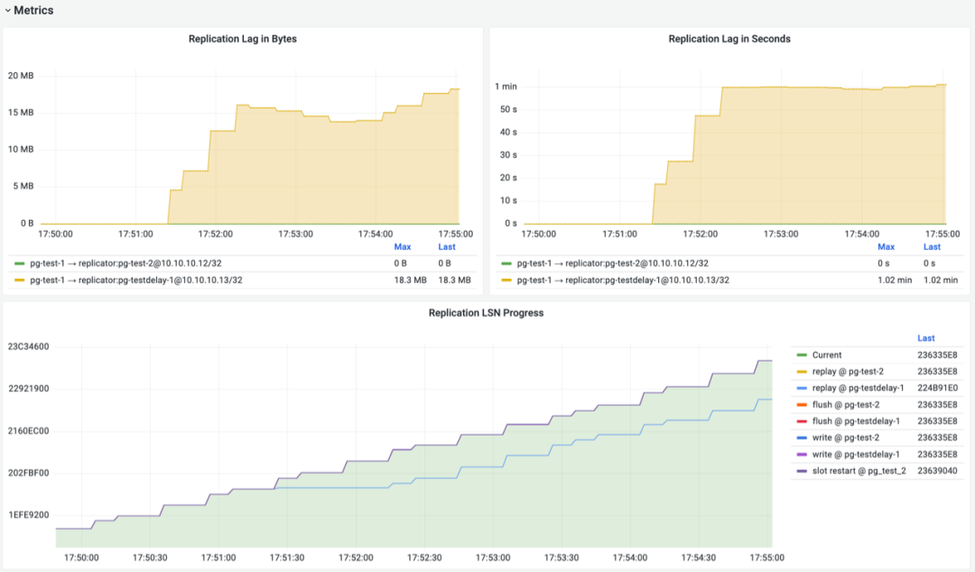Click green series icon beside Current legend entry
975x572 pixels.
click(x=801, y=355)
